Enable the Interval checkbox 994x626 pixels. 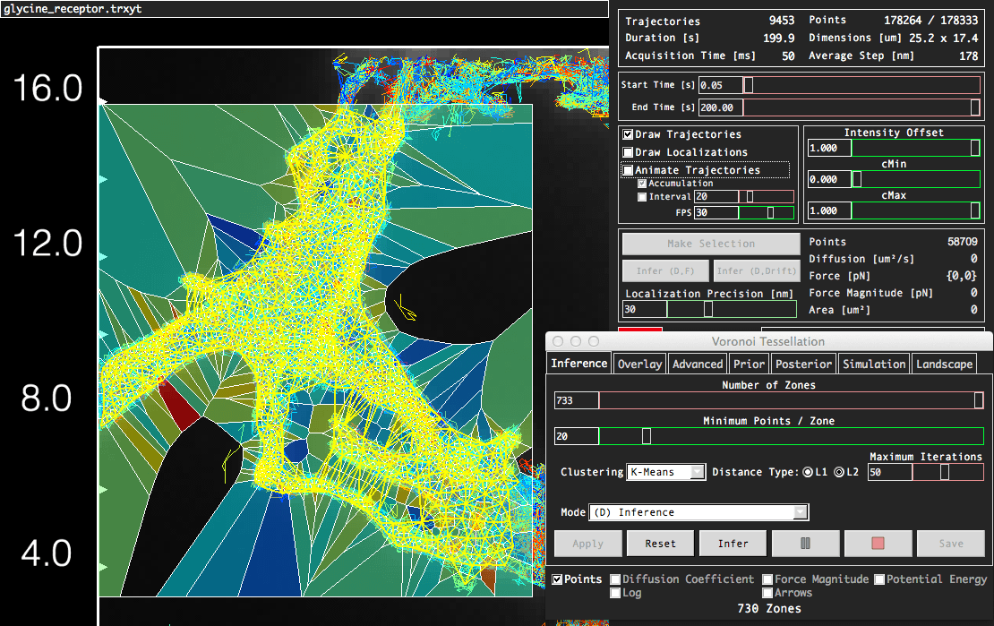click(642, 197)
